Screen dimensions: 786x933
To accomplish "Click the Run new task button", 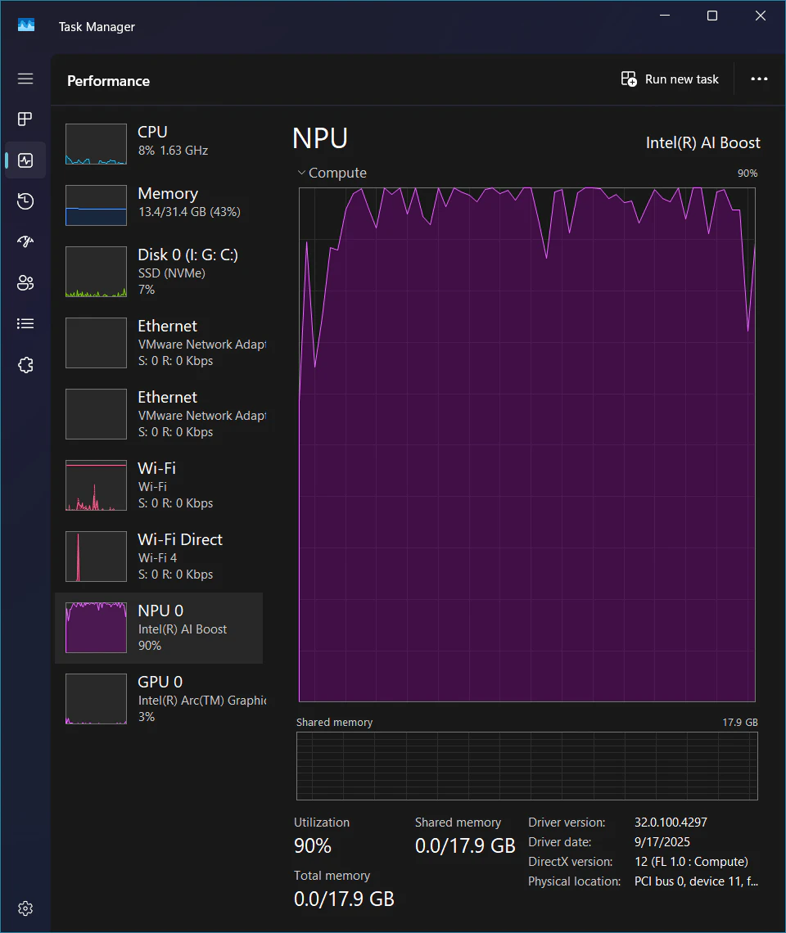I will point(670,79).
